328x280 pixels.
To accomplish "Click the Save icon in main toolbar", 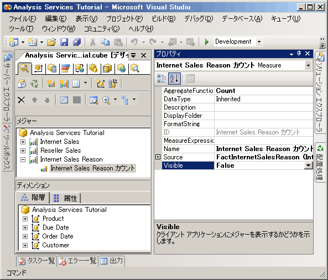I will pyautogui.click(x=64, y=42).
